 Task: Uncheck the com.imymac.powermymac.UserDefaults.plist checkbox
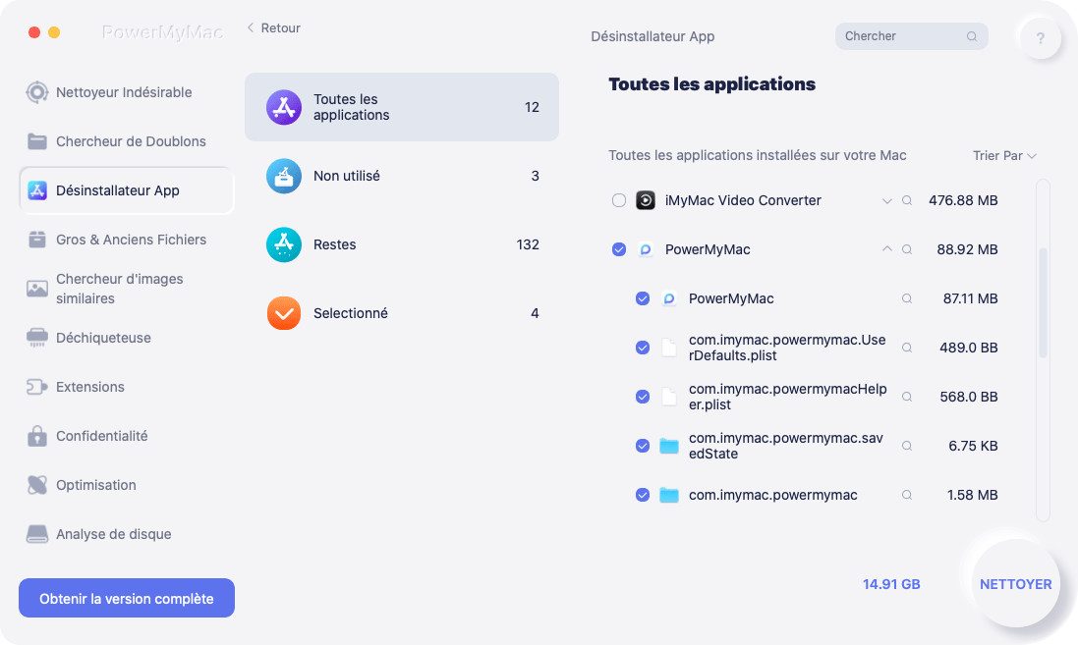tap(642, 348)
